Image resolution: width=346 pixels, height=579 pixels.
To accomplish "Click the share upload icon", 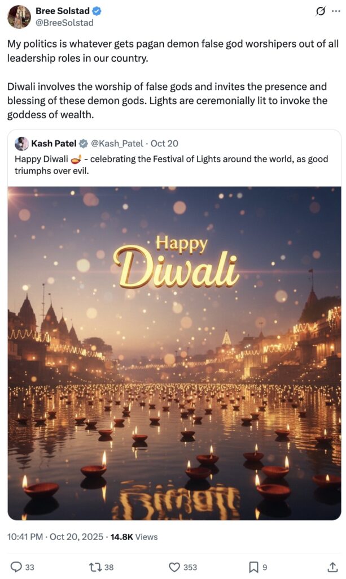I will [x=333, y=567].
